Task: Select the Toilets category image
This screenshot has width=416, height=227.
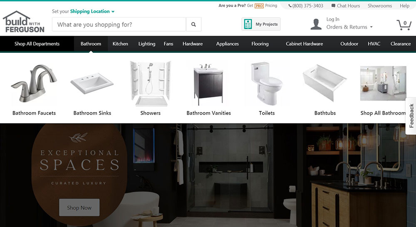Action: [x=267, y=83]
